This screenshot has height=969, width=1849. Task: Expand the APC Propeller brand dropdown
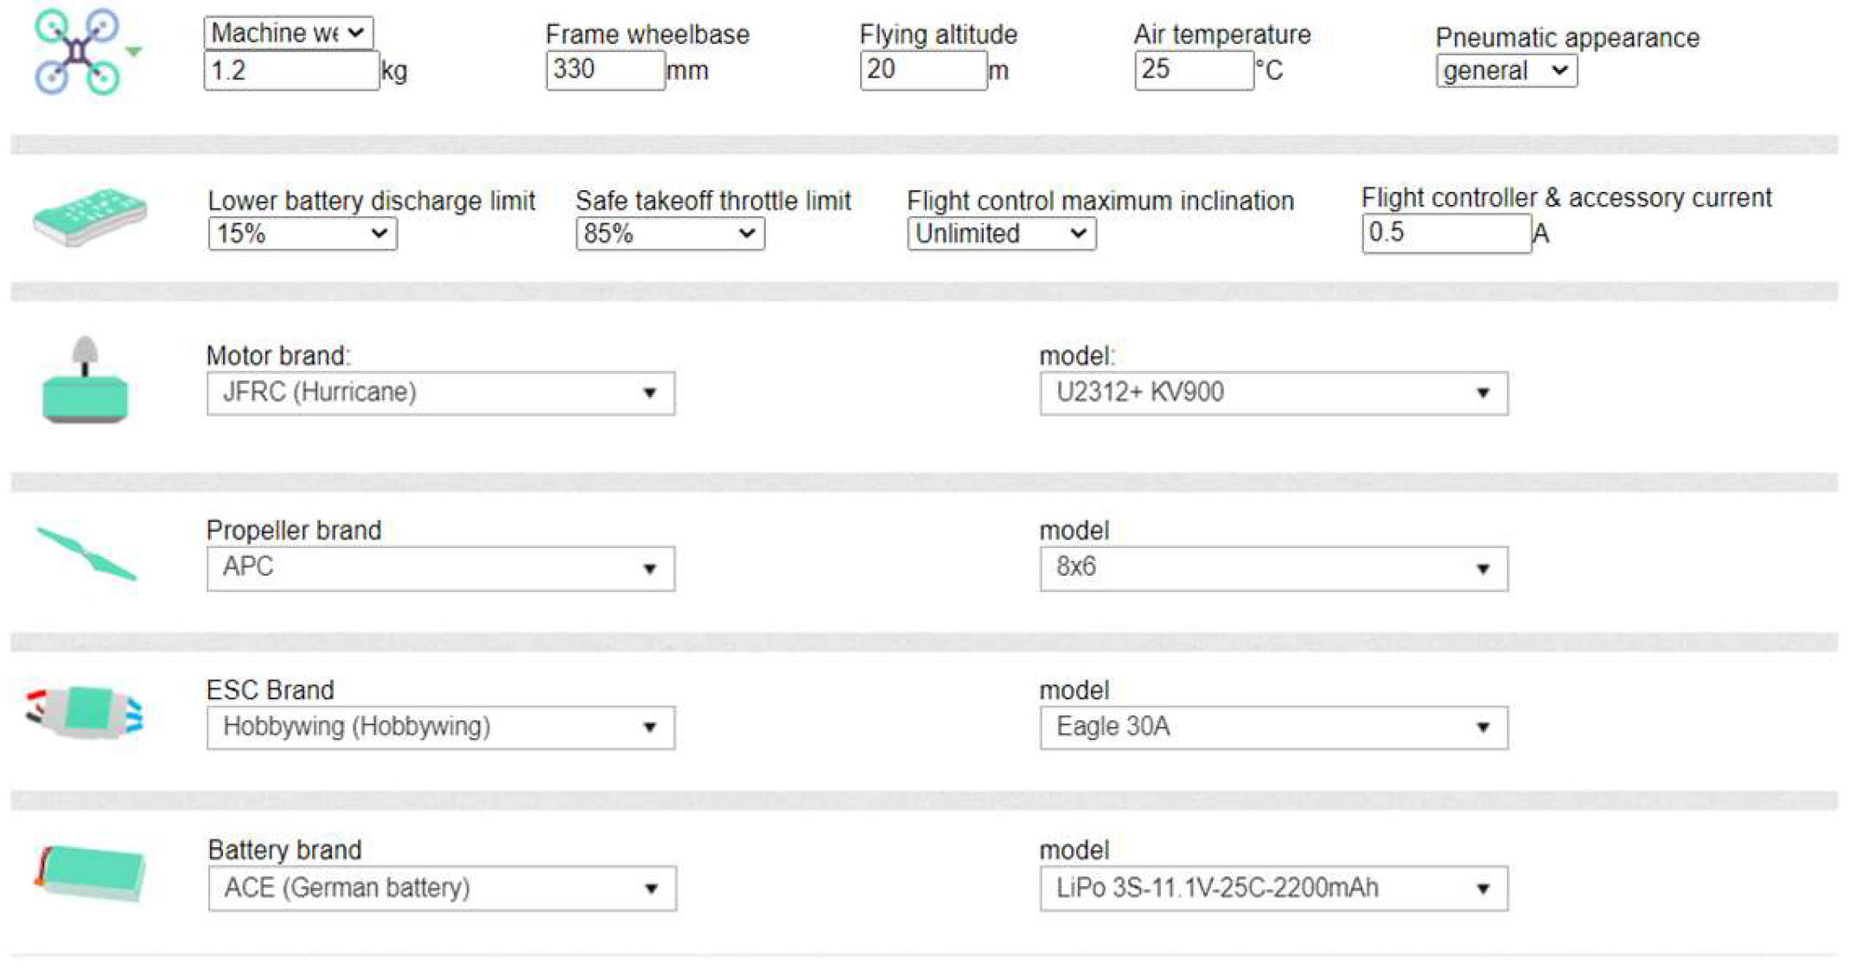pos(440,568)
